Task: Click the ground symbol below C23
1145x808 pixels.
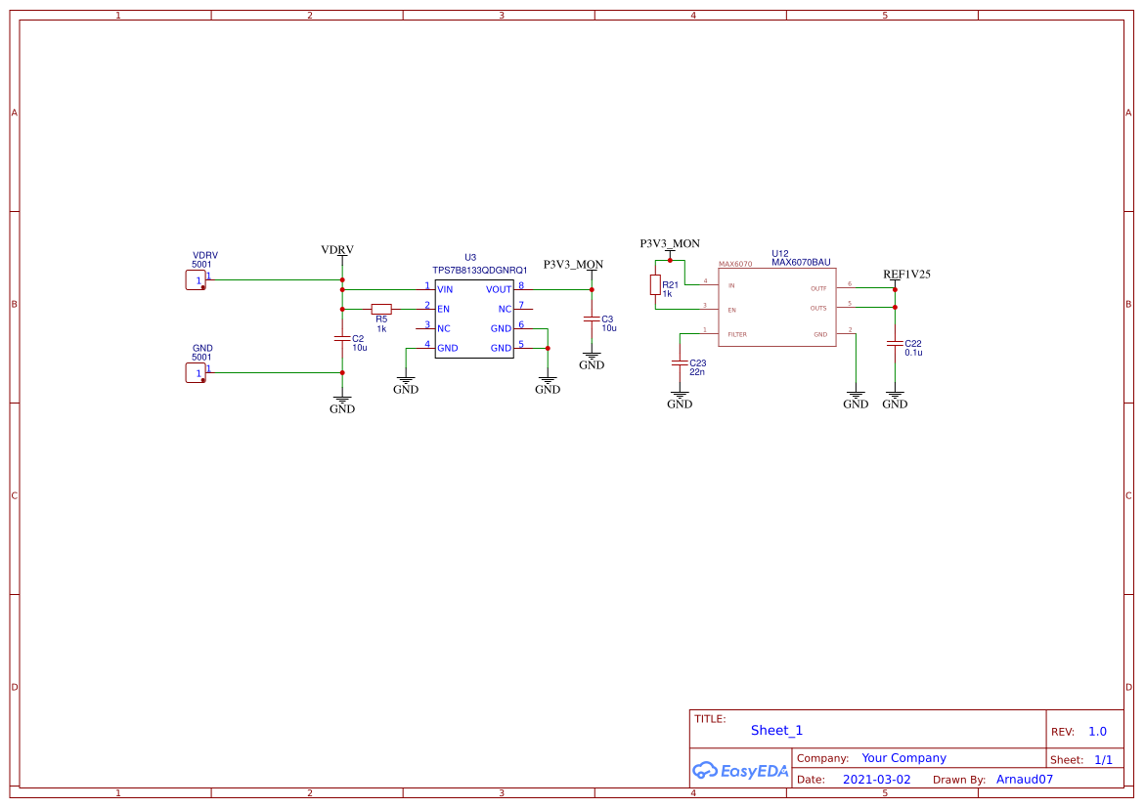Action: tap(680, 401)
